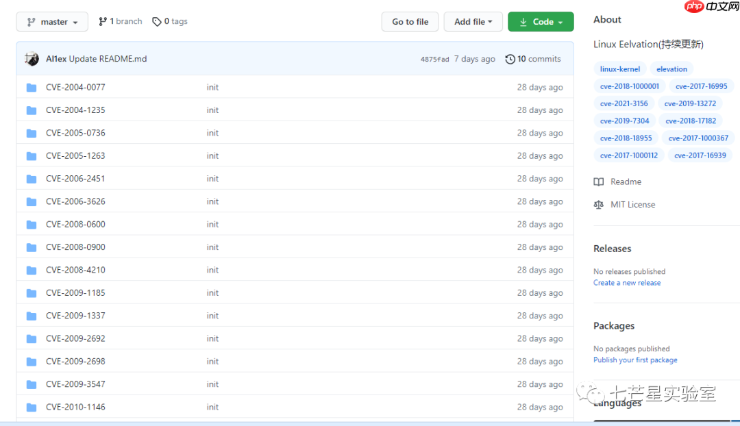Image resolution: width=740 pixels, height=426 pixels.
Task: Click the folder icon for CVE-2009-1185
Action: 32,293
